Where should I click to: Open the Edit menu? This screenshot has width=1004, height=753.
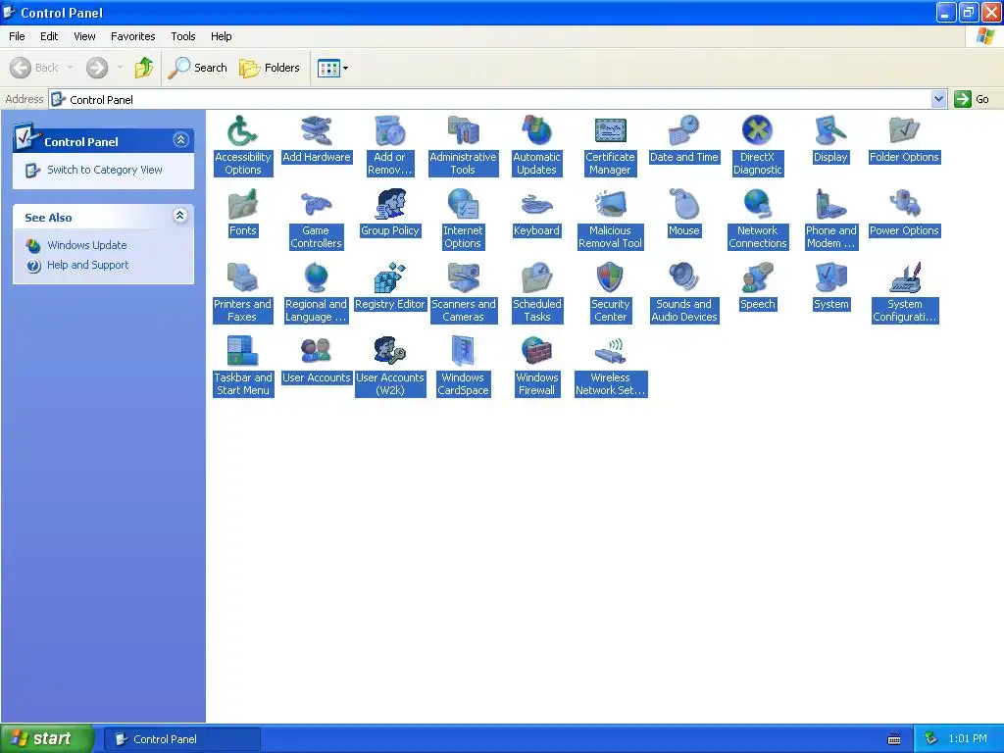pos(49,36)
